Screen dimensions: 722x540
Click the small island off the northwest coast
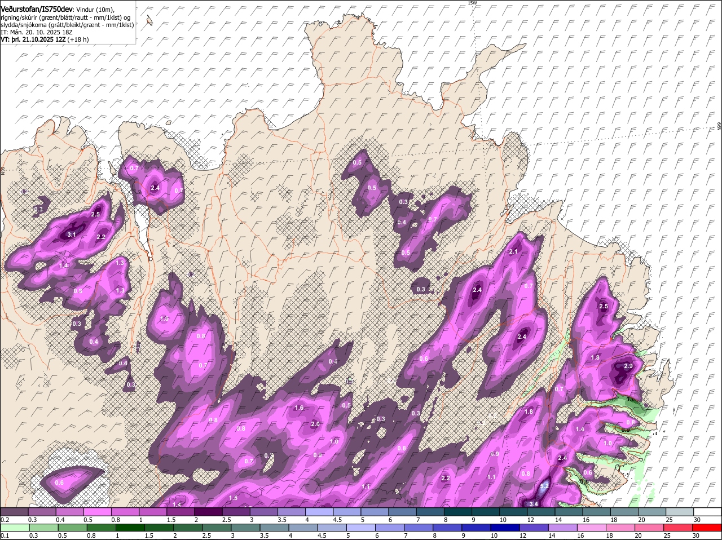coord(150,21)
